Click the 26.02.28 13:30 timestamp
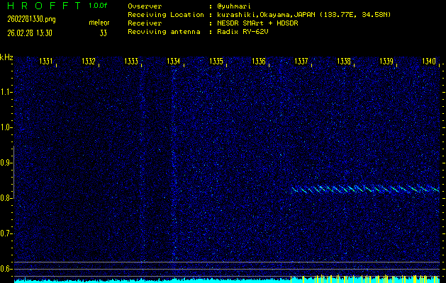446x283 pixels. point(29,33)
